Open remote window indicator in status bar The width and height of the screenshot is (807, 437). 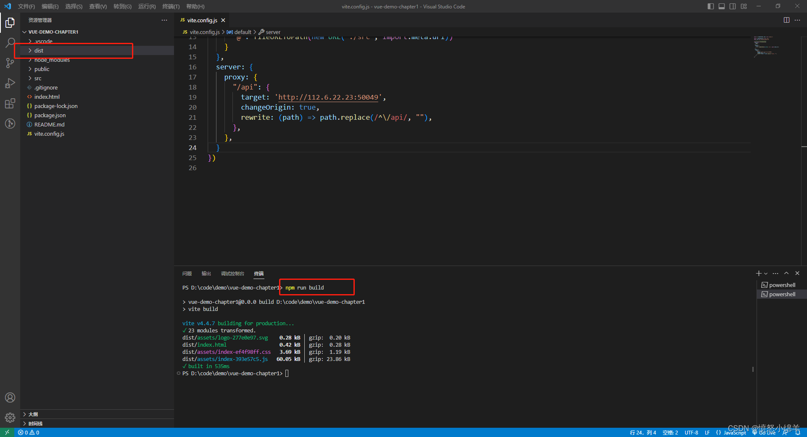tap(7, 432)
